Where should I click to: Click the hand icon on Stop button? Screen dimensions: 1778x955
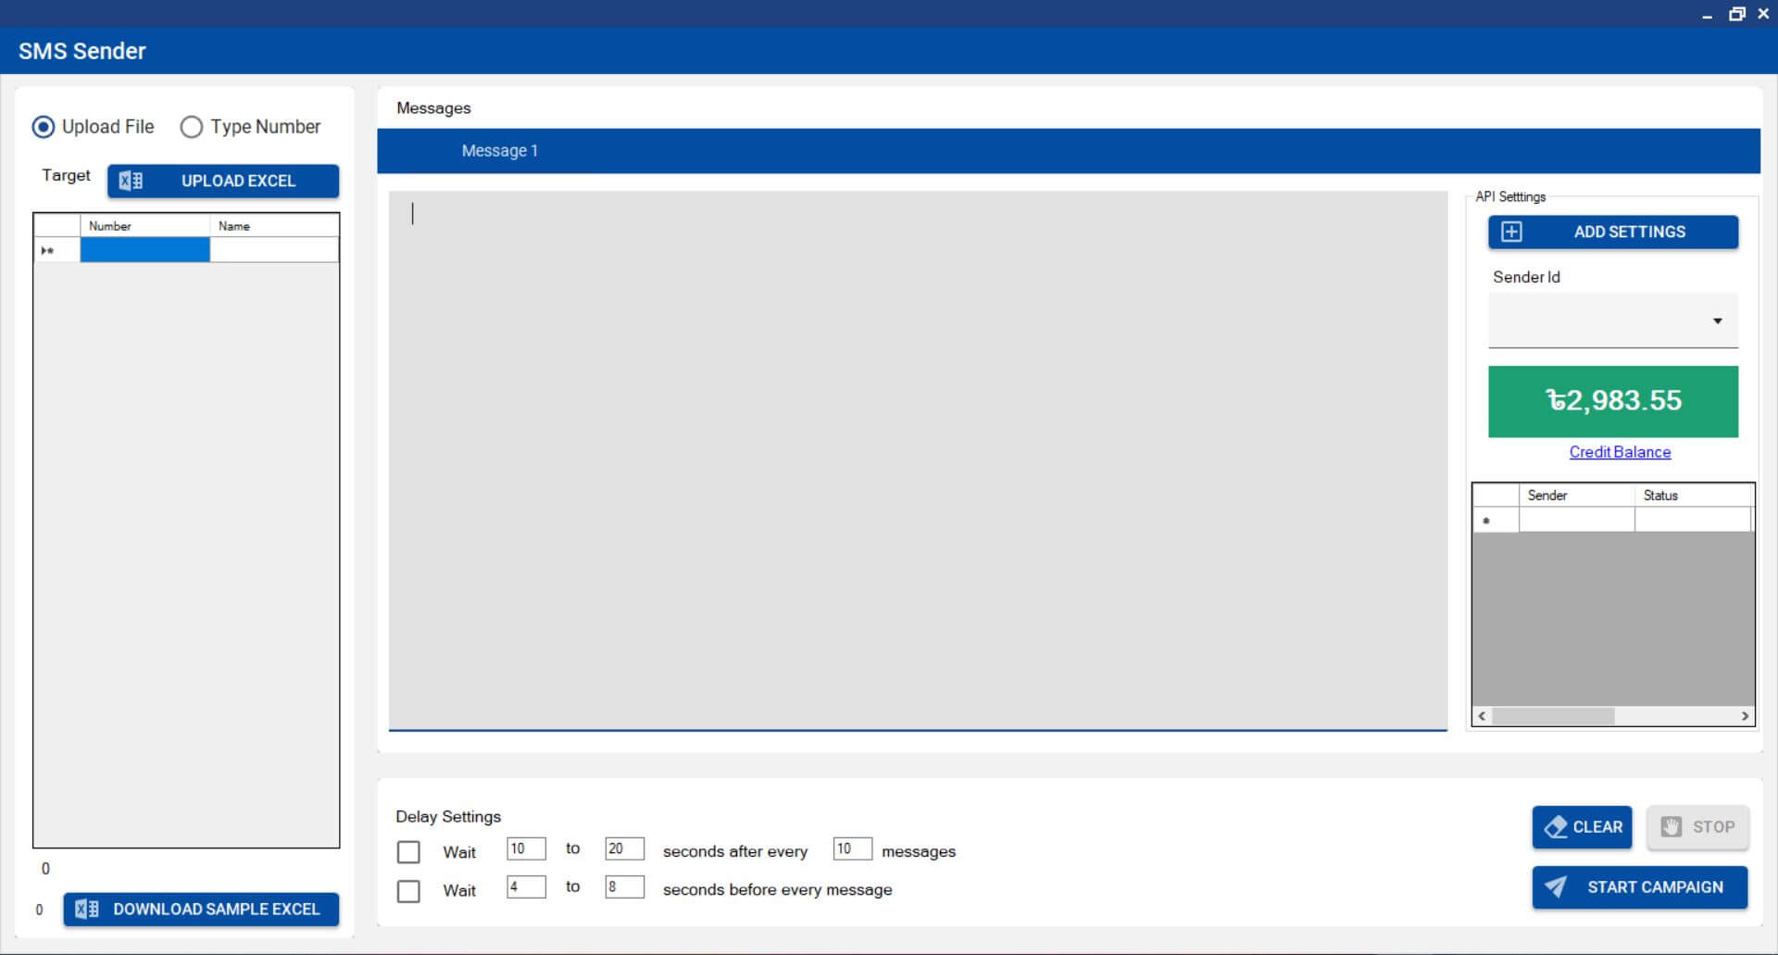click(1671, 826)
